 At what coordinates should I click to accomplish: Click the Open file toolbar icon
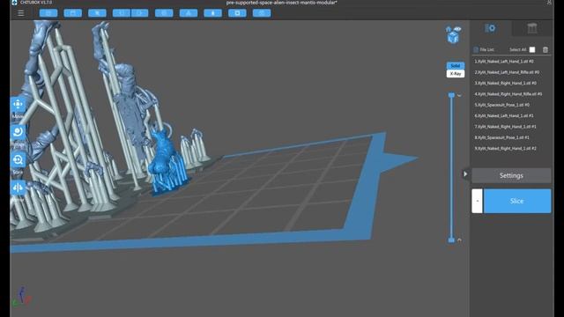[48, 13]
